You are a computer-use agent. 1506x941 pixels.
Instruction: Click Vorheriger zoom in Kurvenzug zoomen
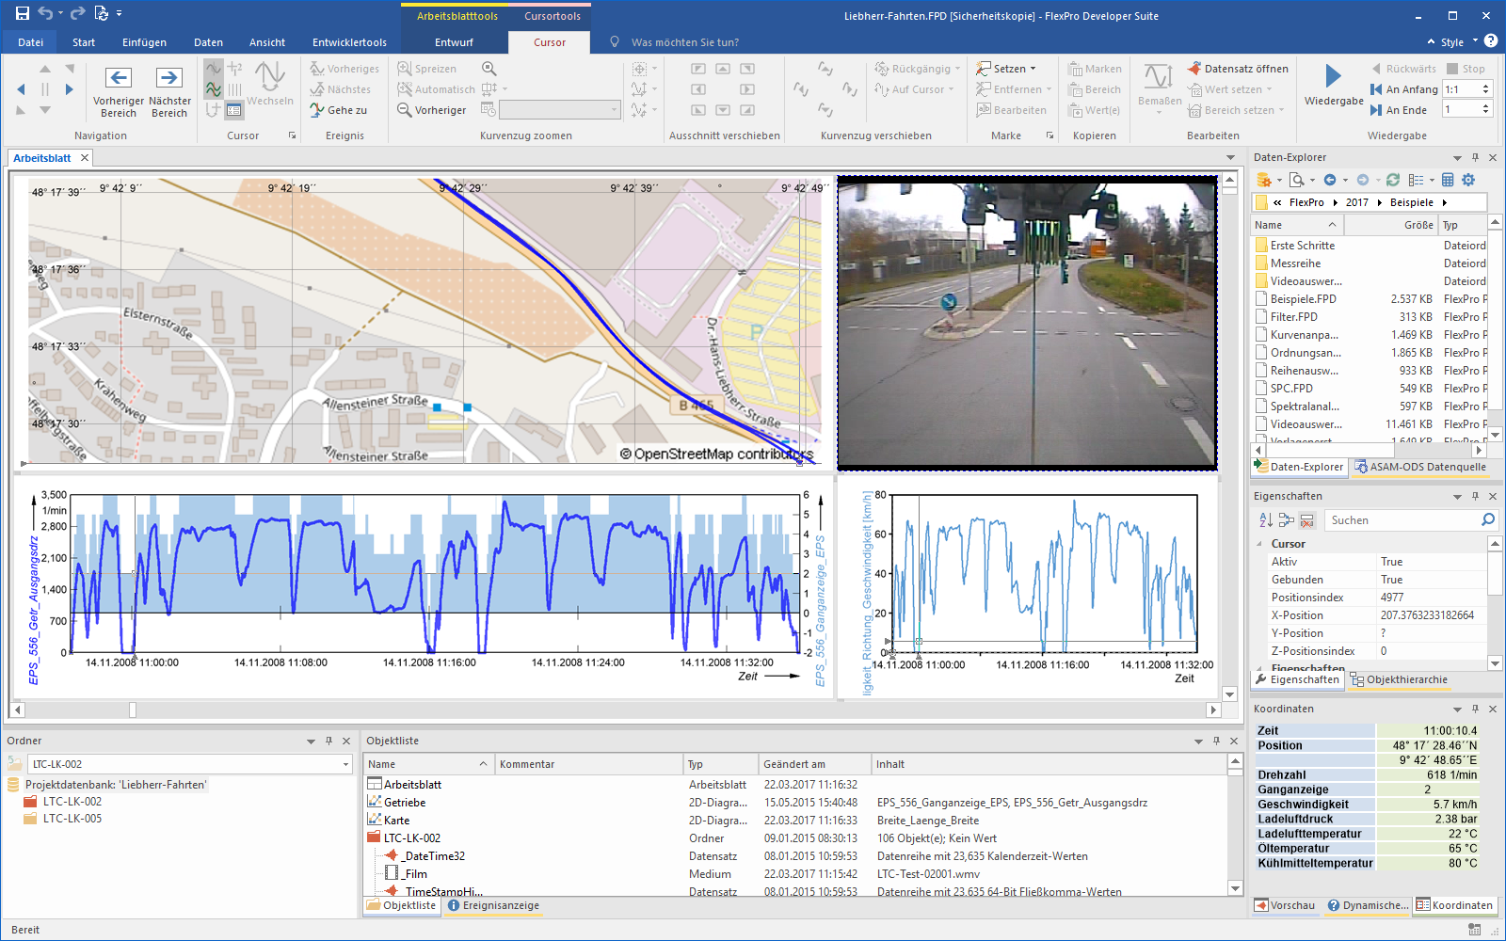(x=432, y=110)
